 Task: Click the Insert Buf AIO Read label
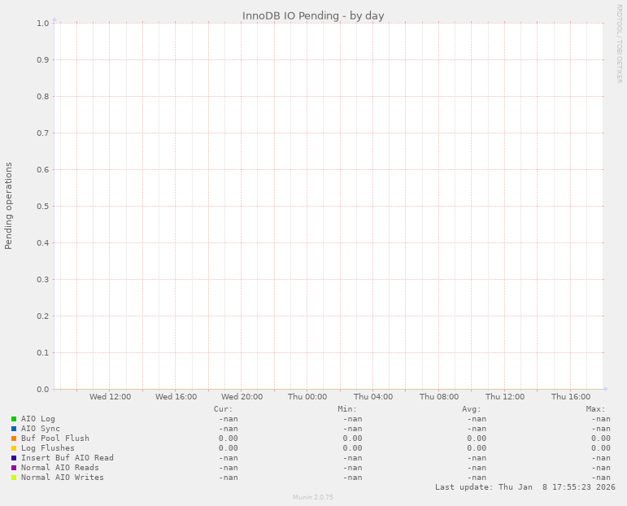(67, 458)
